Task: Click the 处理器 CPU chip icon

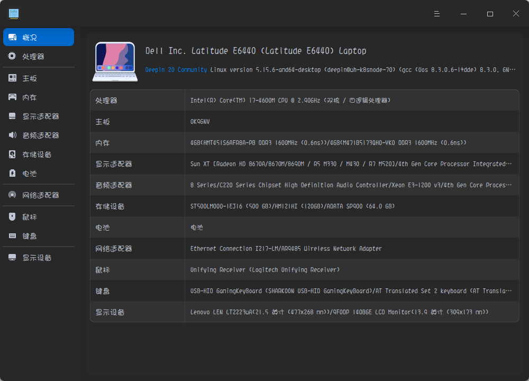Action: tap(12, 56)
